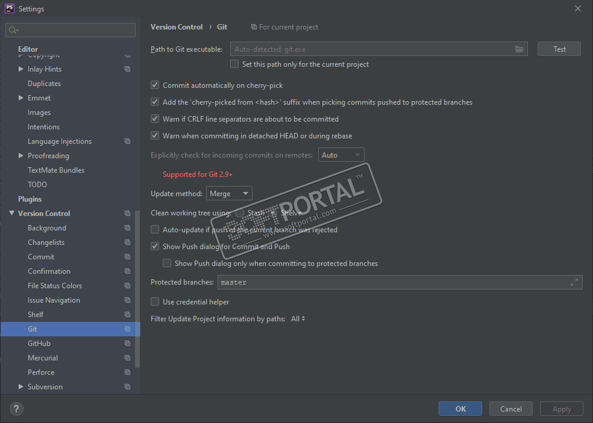The width and height of the screenshot is (593, 423).
Task: Click the project-level icon next to Subversion
Action: click(x=127, y=387)
